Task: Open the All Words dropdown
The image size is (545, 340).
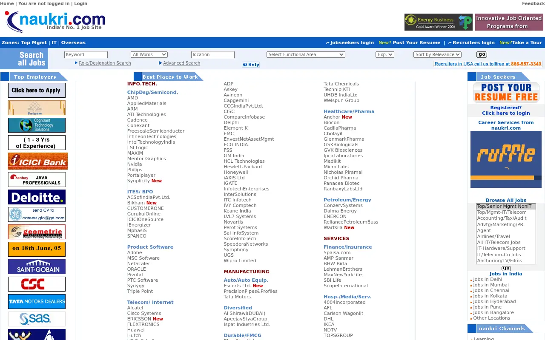Action: coord(149,54)
